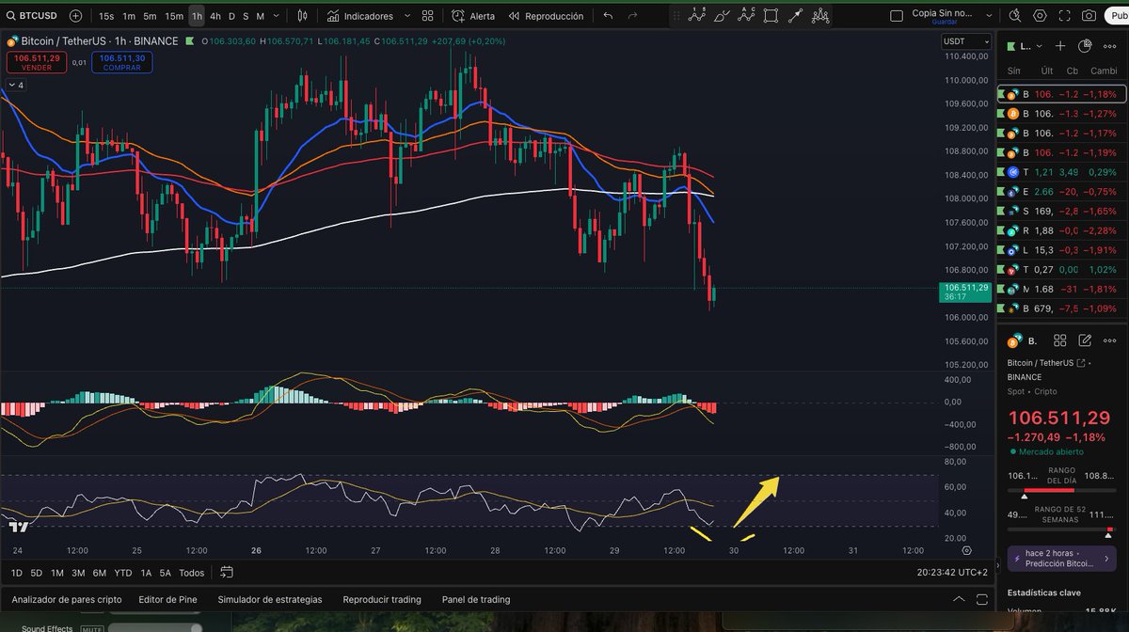Select the B 679 watchlist row
Screen dimensions: 1129x632
click(x=1062, y=308)
